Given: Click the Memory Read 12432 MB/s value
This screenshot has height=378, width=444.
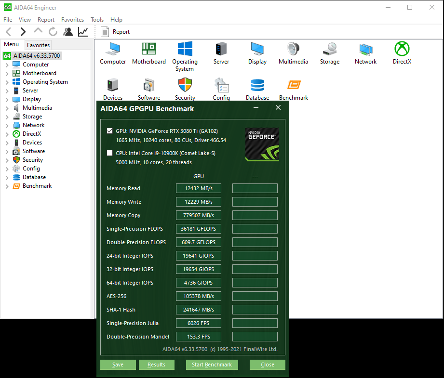Looking at the screenshot, I should (x=199, y=188).
